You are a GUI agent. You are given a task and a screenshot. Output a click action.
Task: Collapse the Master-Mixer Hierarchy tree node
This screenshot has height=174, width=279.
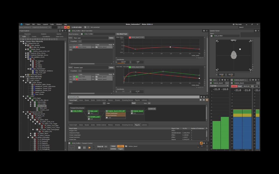click(x=20, y=41)
